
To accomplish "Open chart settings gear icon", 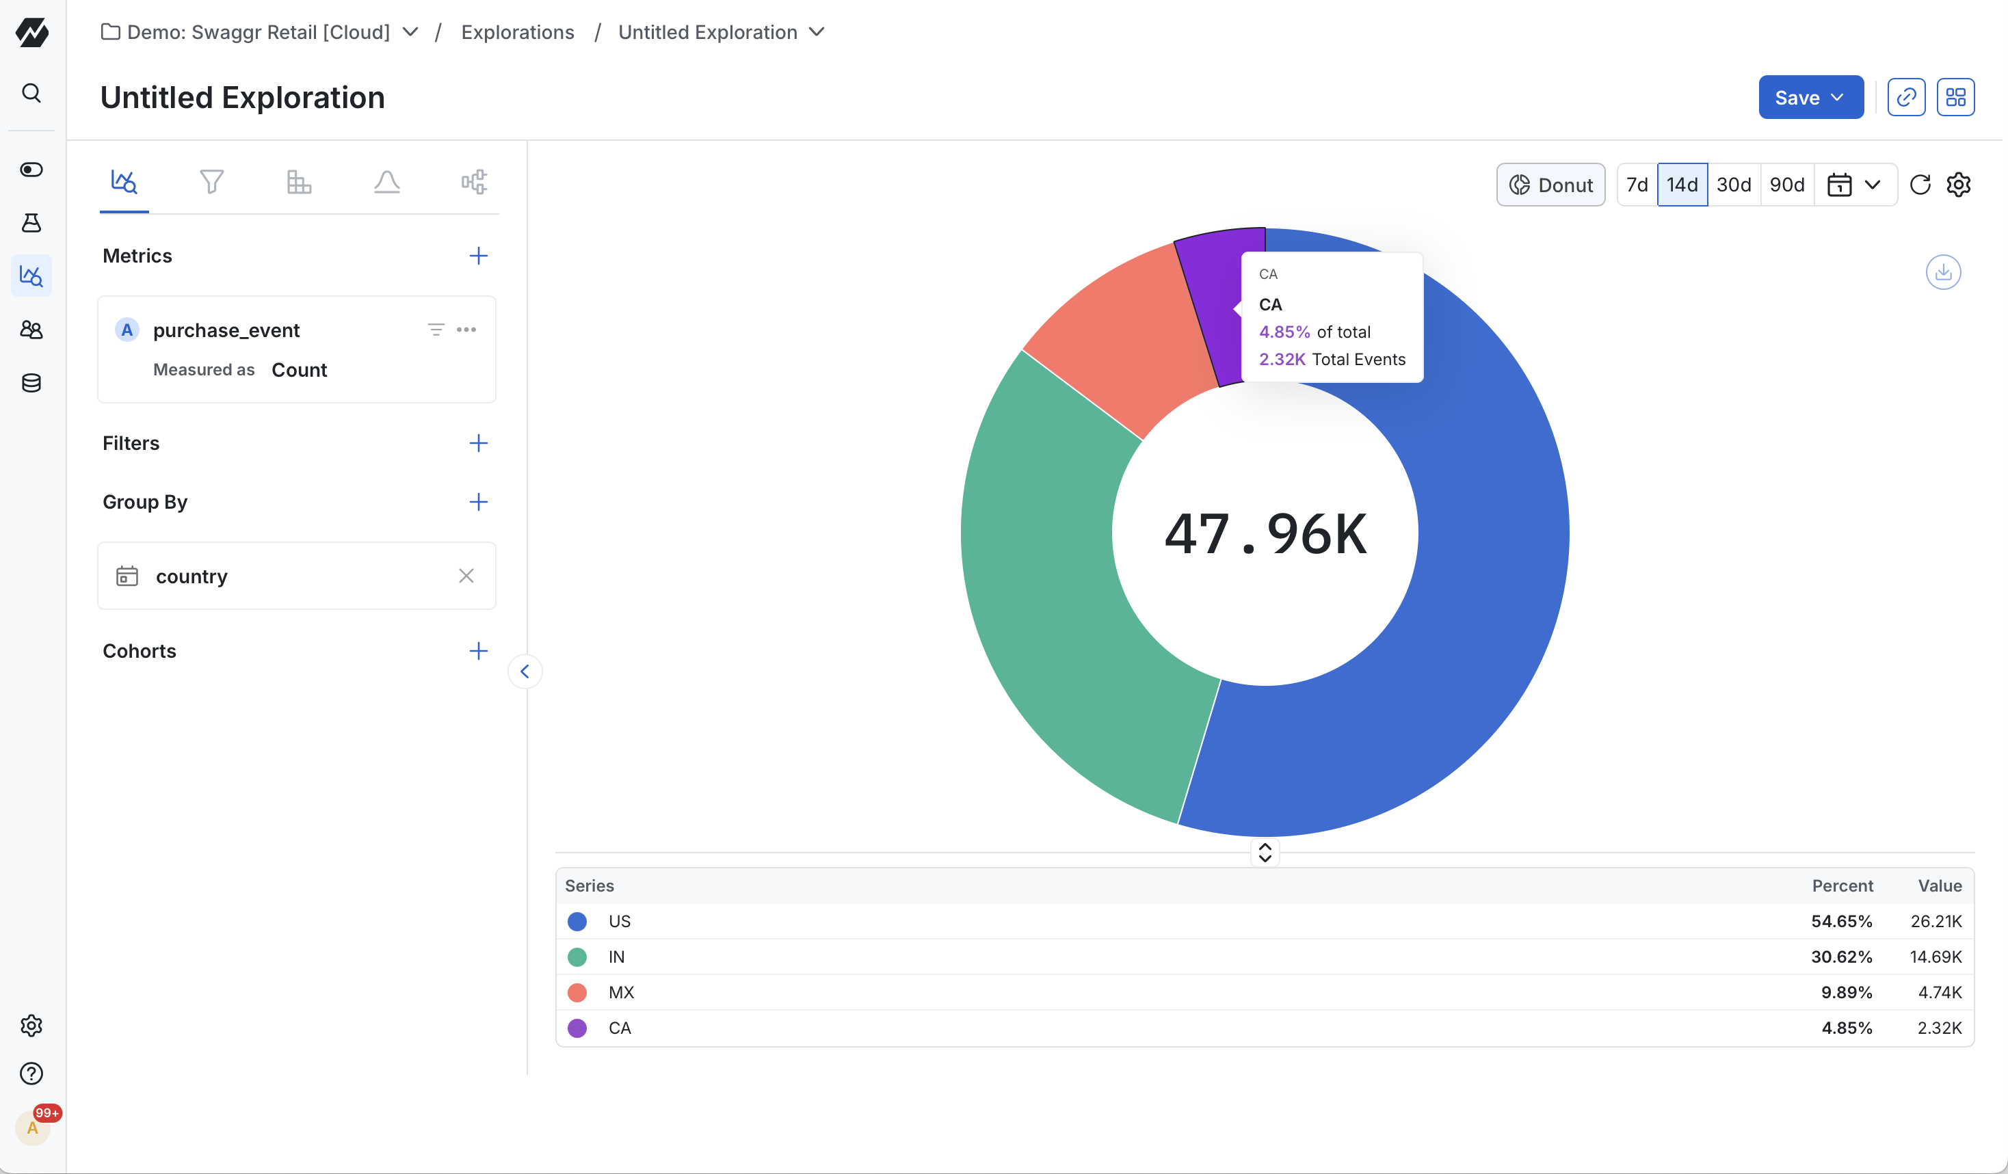I will pyautogui.click(x=1959, y=185).
